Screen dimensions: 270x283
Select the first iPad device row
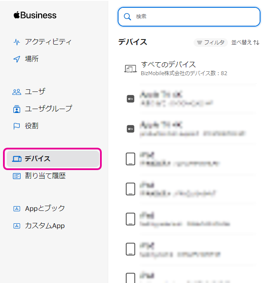(x=189, y=159)
